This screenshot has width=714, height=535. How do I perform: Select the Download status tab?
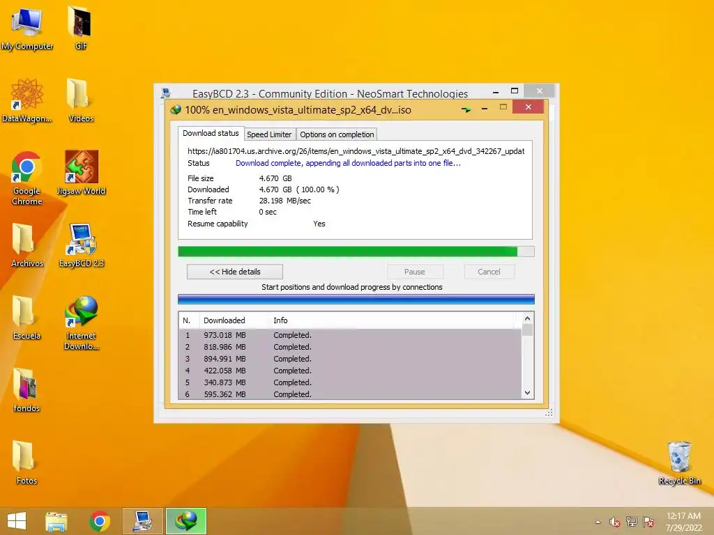[211, 133]
